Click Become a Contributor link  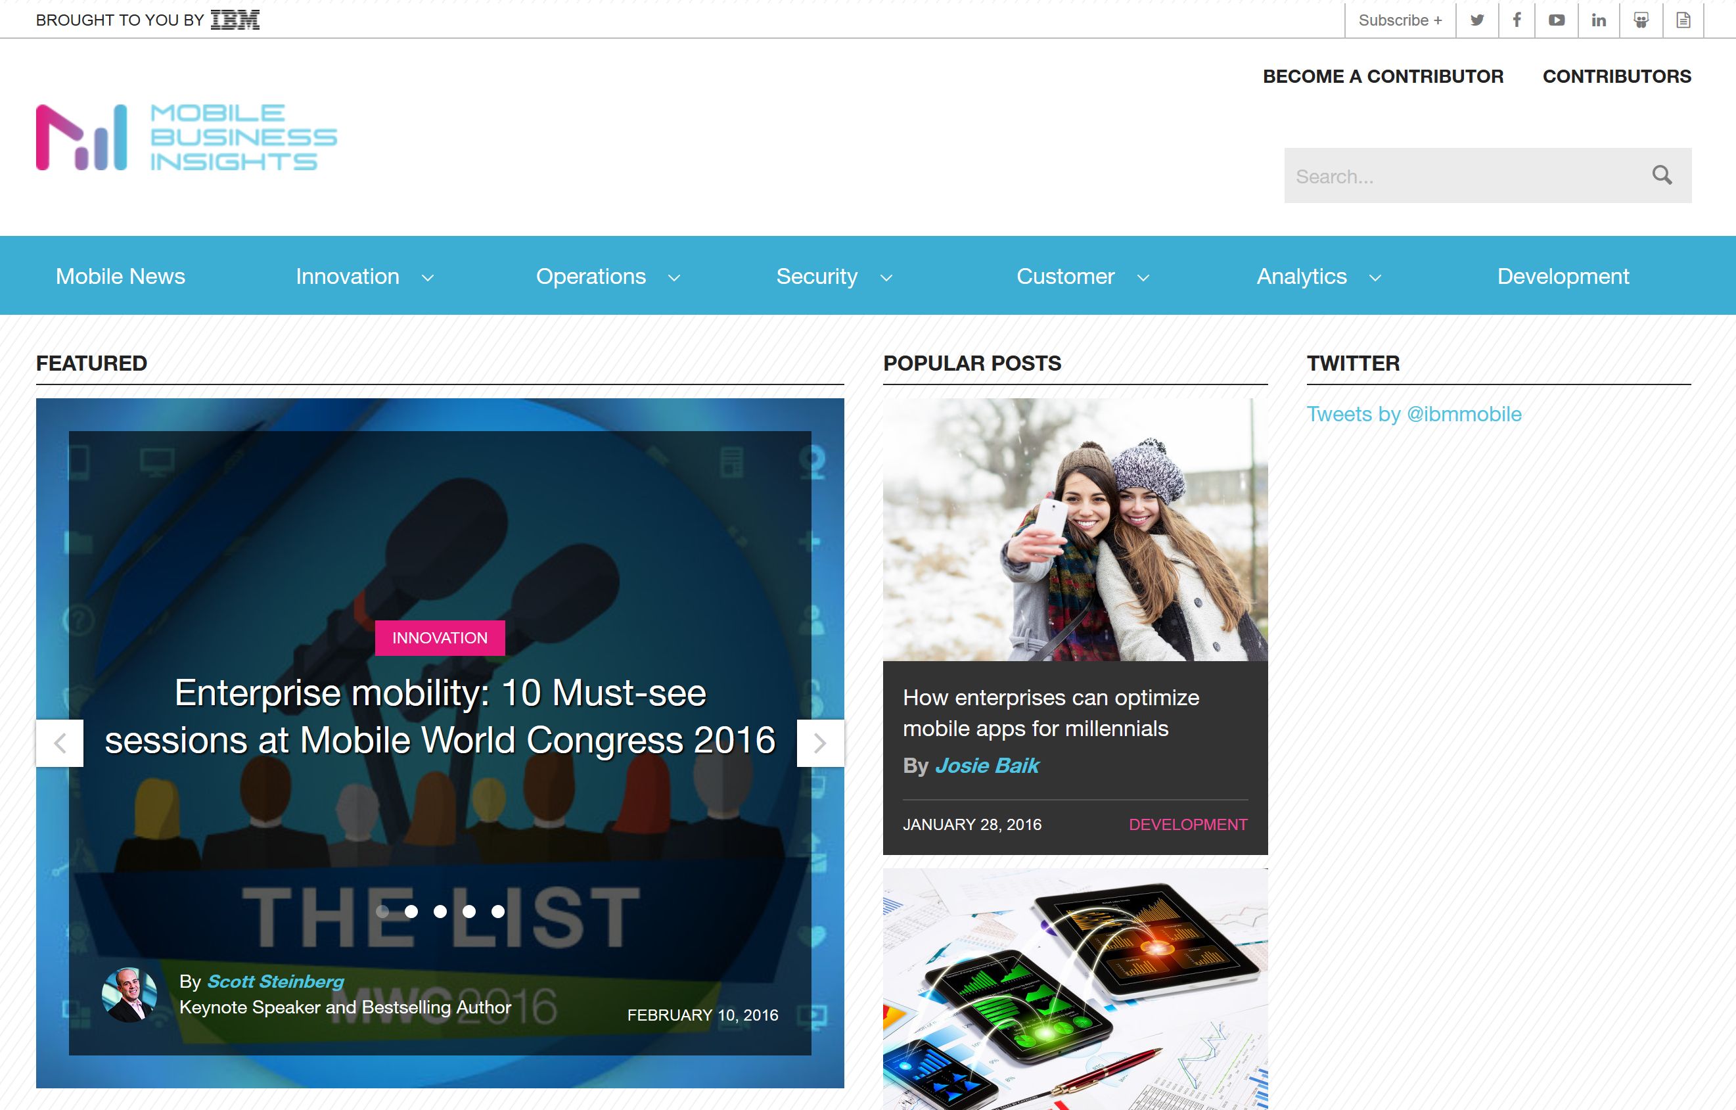pyautogui.click(x=1382, y=76)
